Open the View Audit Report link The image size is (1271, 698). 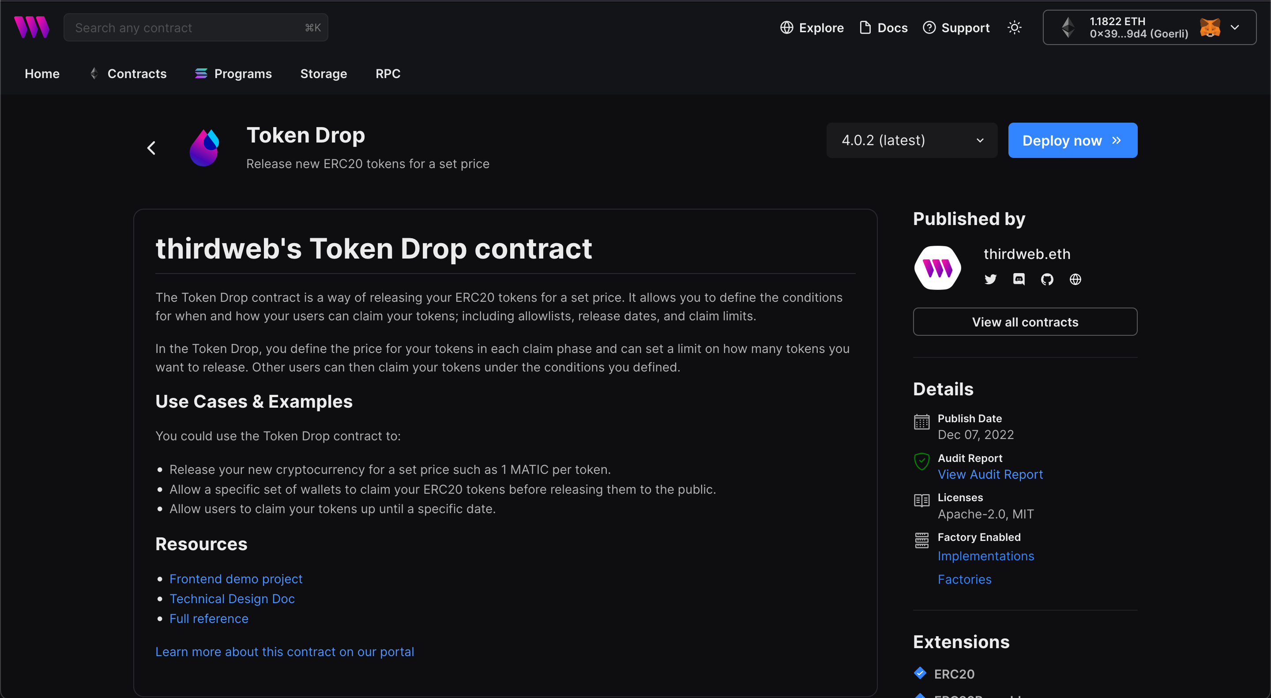coord(990,474)
